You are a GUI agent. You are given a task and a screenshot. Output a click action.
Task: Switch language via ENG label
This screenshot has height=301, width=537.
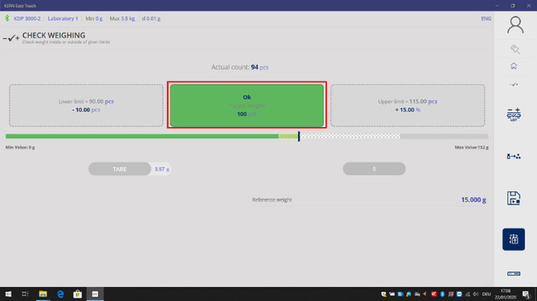(486, 18)
